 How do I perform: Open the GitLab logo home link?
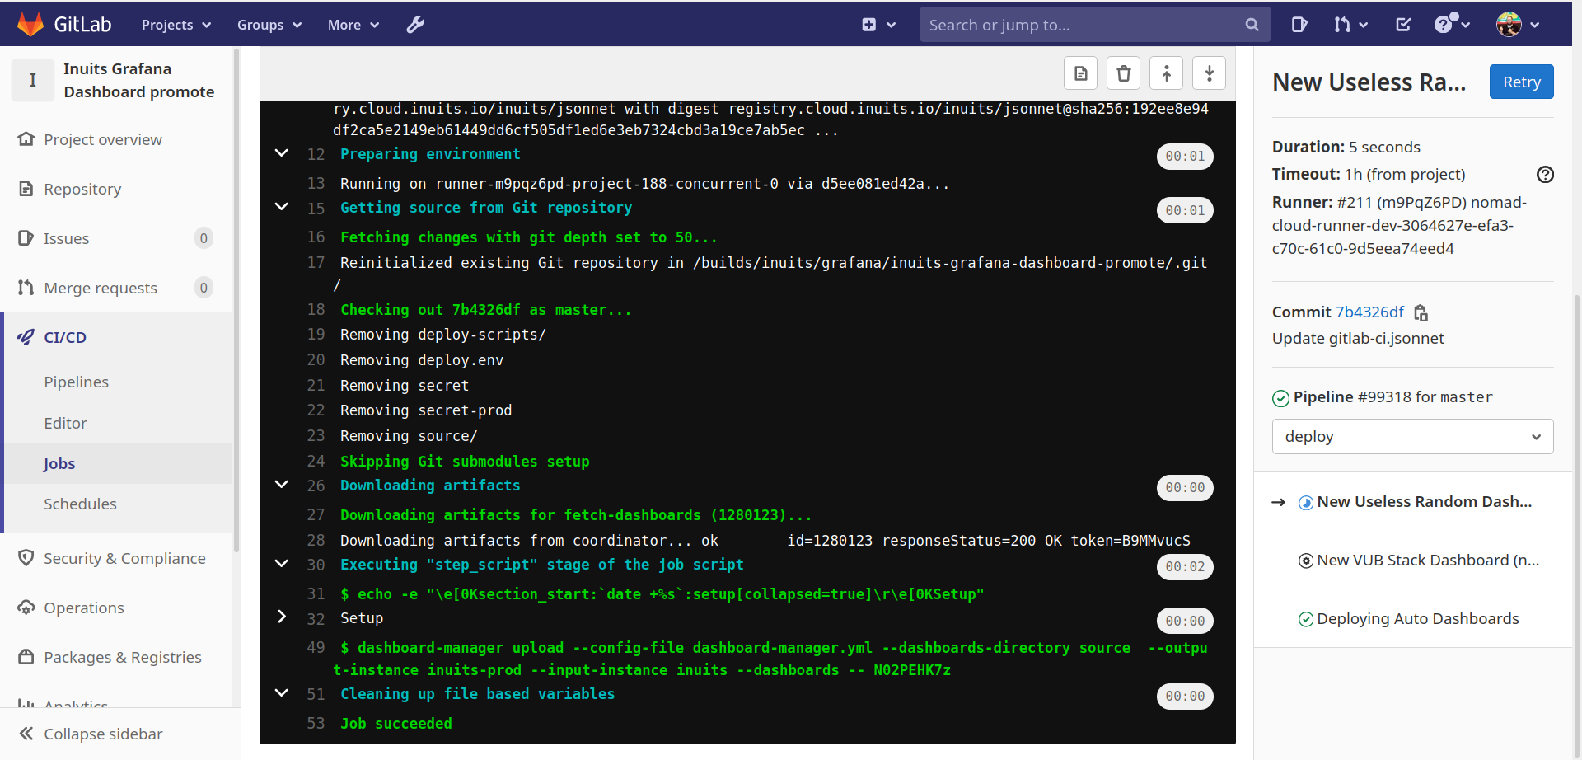(64, 25)
